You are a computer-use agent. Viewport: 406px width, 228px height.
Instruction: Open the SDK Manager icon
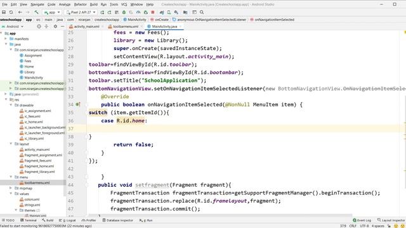pyautogui.click(x=176, y=12)
